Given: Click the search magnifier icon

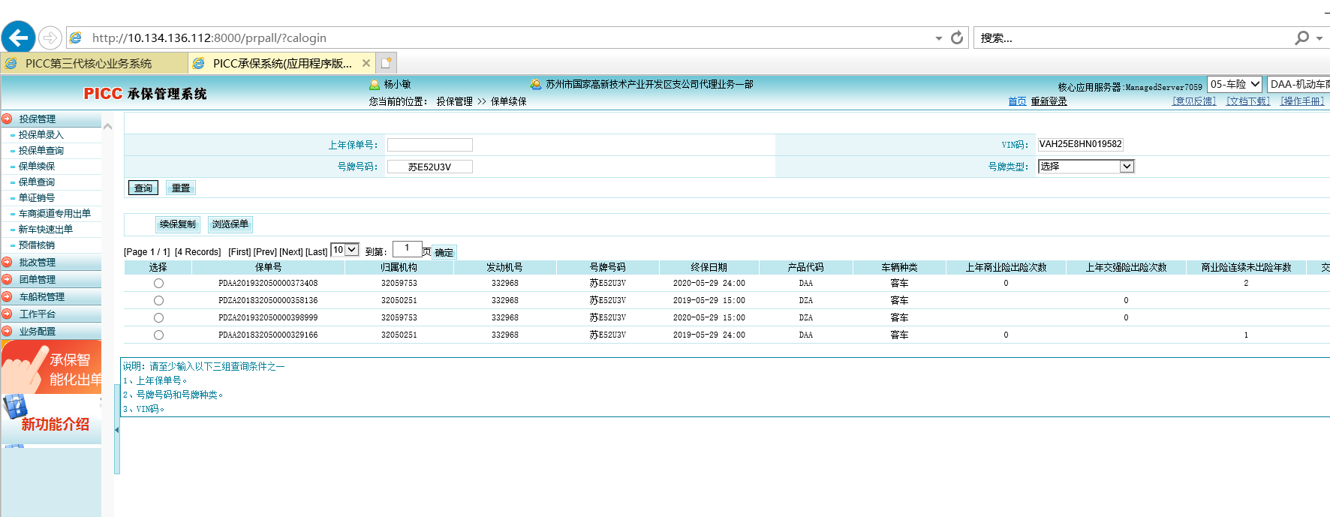Looking at the screenshot, I should 1302,38.
